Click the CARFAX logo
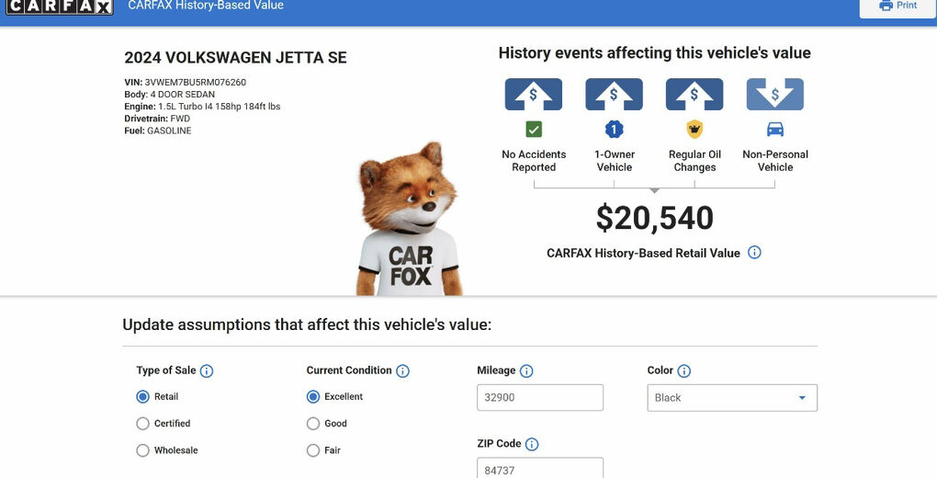This screenshot has width=937, height=478. (x=60, y=6)
